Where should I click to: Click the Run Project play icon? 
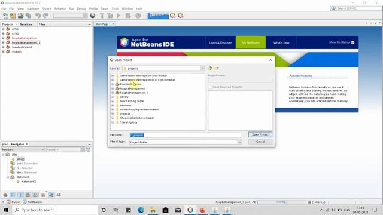(118, 16)
